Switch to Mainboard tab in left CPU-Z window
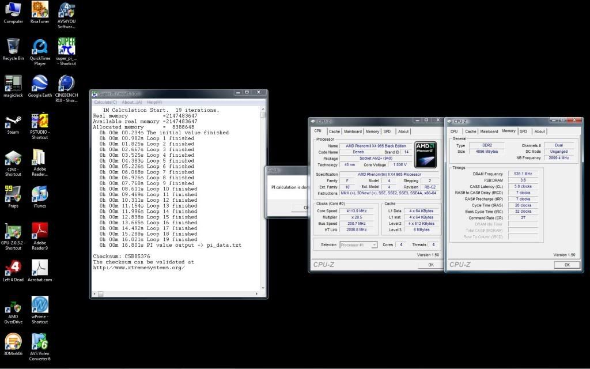 point(353,131)
